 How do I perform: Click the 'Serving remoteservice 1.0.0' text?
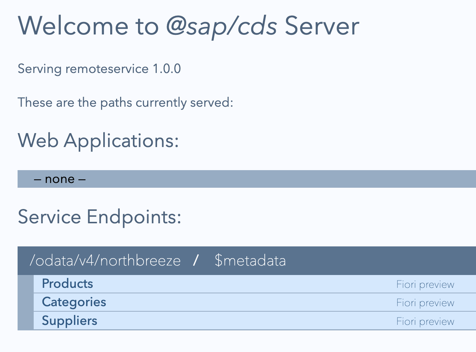pos(99,69)
